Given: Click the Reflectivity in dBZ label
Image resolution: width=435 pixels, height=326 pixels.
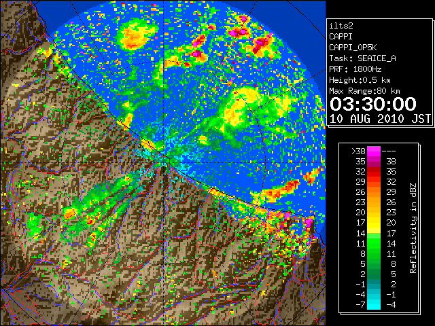Looking at the screenshot, I should pos(413,228).
